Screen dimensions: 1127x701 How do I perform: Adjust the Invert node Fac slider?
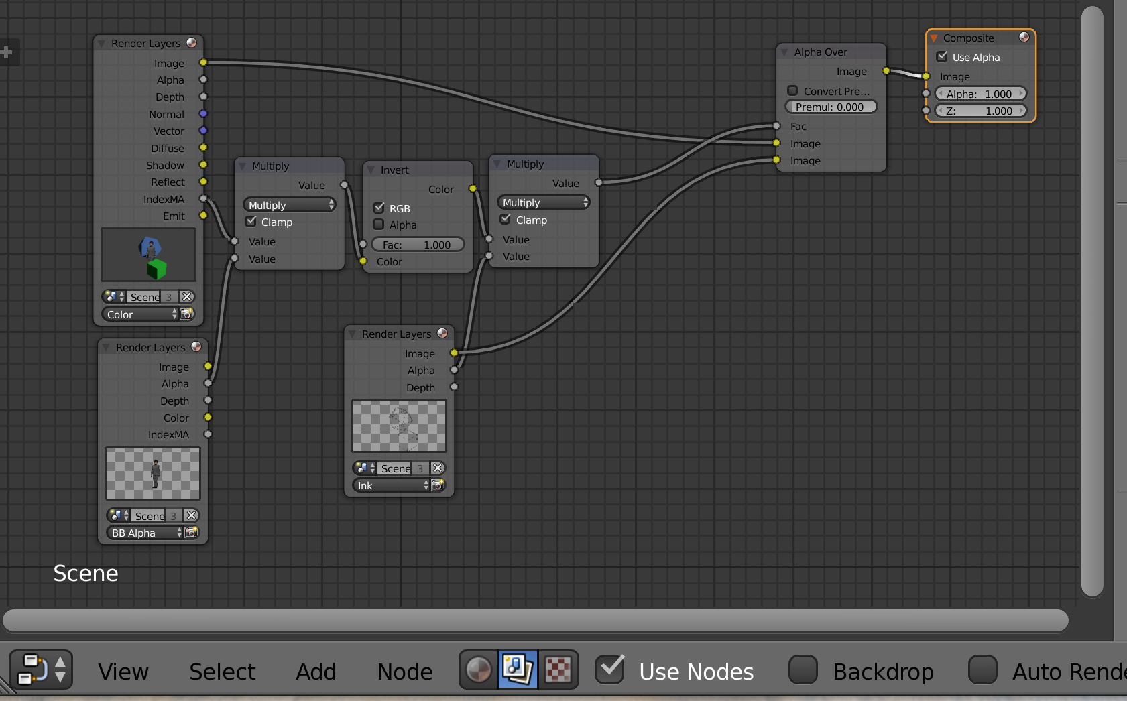417,245
